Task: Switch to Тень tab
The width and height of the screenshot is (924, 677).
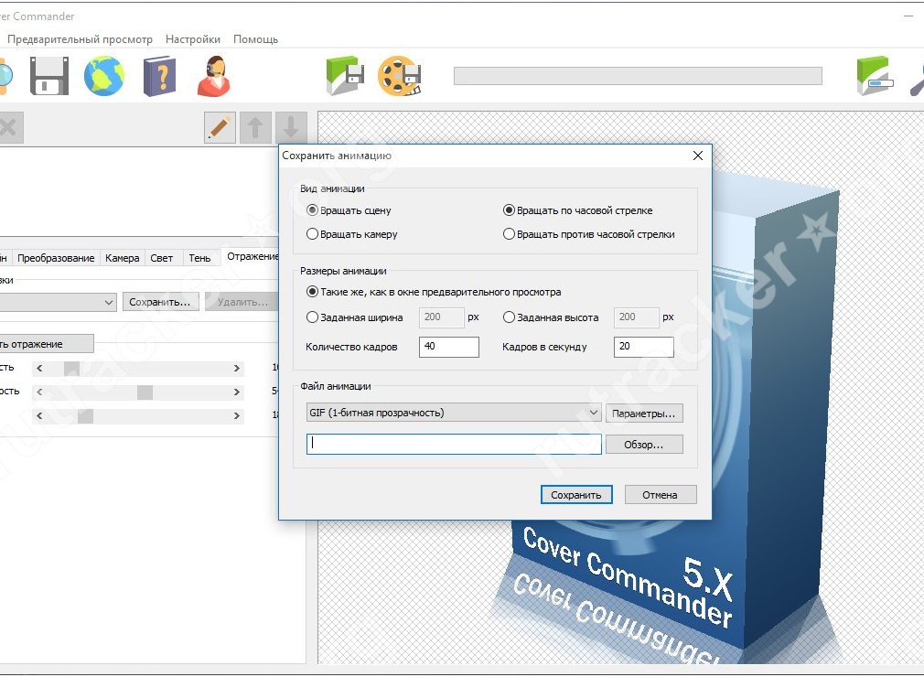Action: coord(199,258)
